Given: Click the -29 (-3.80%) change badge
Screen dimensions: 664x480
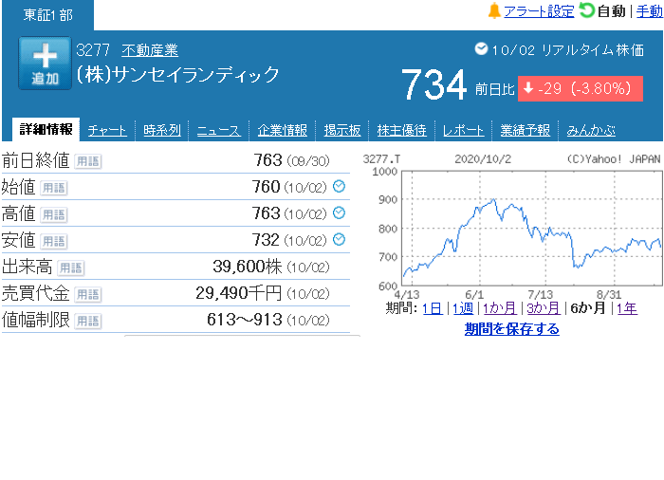Looking at the screenshot, I should (x=581, y=88).
